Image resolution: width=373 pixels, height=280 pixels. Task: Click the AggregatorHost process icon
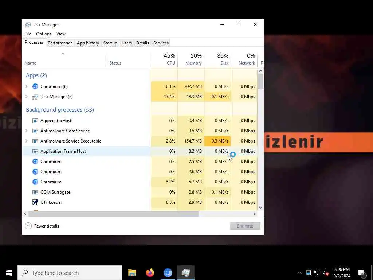point(35,121)
